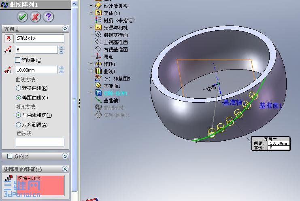The width and height of the screenshot is (300, 201).
Task: Expand the 设计活页夹 tree node
Action: click(91, 6)
